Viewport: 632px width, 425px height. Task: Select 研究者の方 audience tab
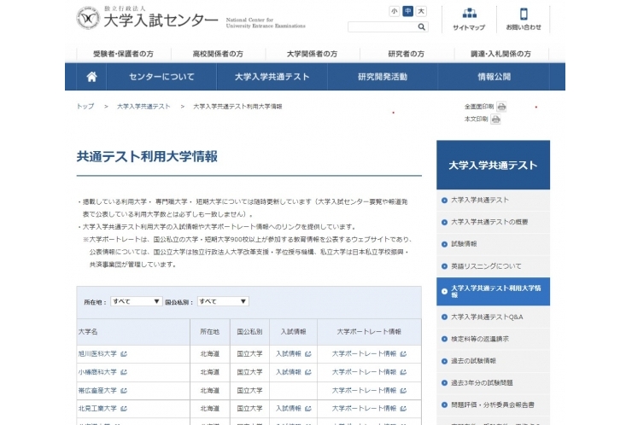[x=407, y=54]
